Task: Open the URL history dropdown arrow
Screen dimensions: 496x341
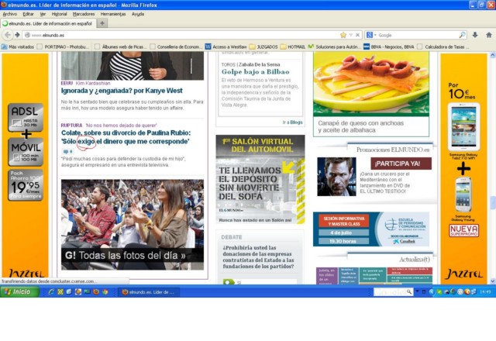Action: click(x=351, y=35)
